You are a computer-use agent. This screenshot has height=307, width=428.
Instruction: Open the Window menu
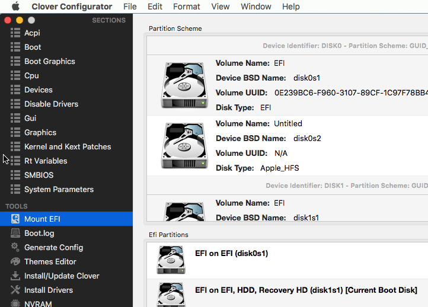[x=255, y=7]
